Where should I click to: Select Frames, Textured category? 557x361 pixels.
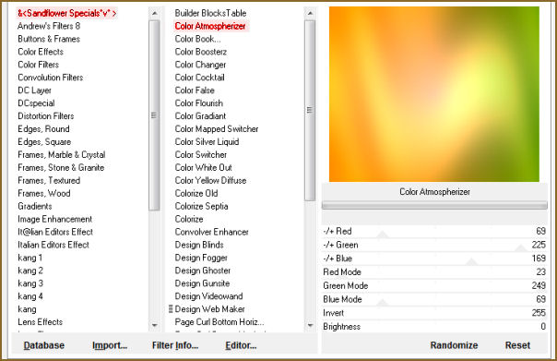point(49,180)
